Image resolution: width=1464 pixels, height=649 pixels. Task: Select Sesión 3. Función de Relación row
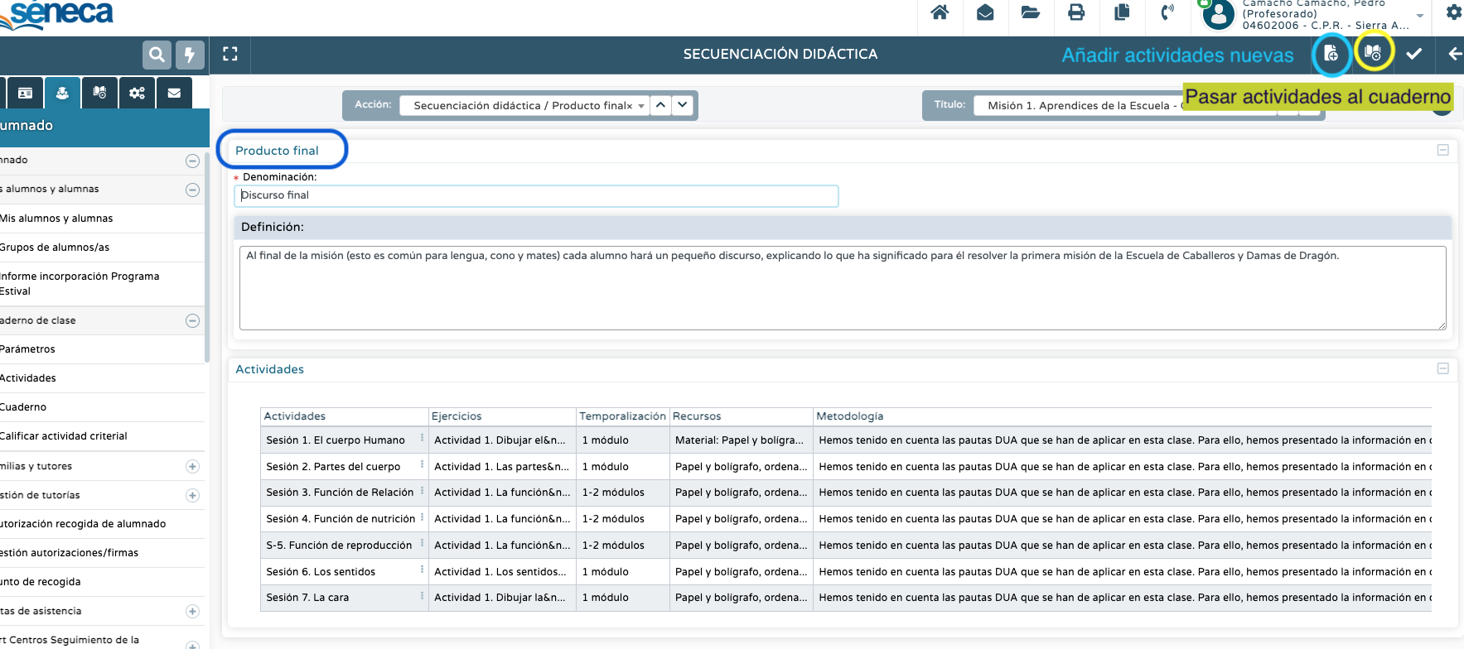tap(340, 493)
